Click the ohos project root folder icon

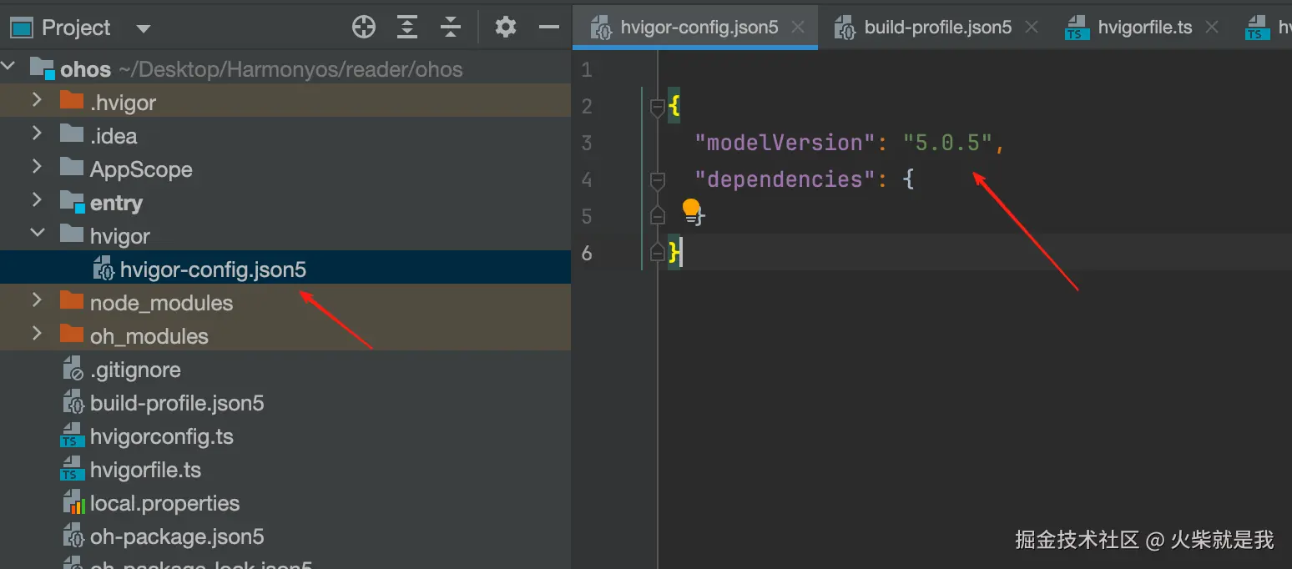[x=42, y=68]
